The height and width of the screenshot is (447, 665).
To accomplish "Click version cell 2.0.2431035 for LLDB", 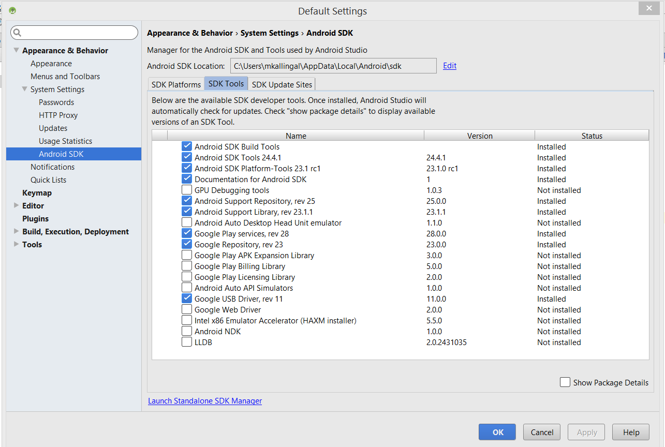I will pyautogui.click(x=447, y=342).
